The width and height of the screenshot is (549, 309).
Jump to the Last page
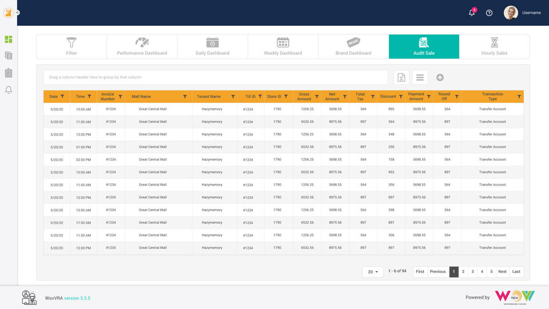[516, 272]
